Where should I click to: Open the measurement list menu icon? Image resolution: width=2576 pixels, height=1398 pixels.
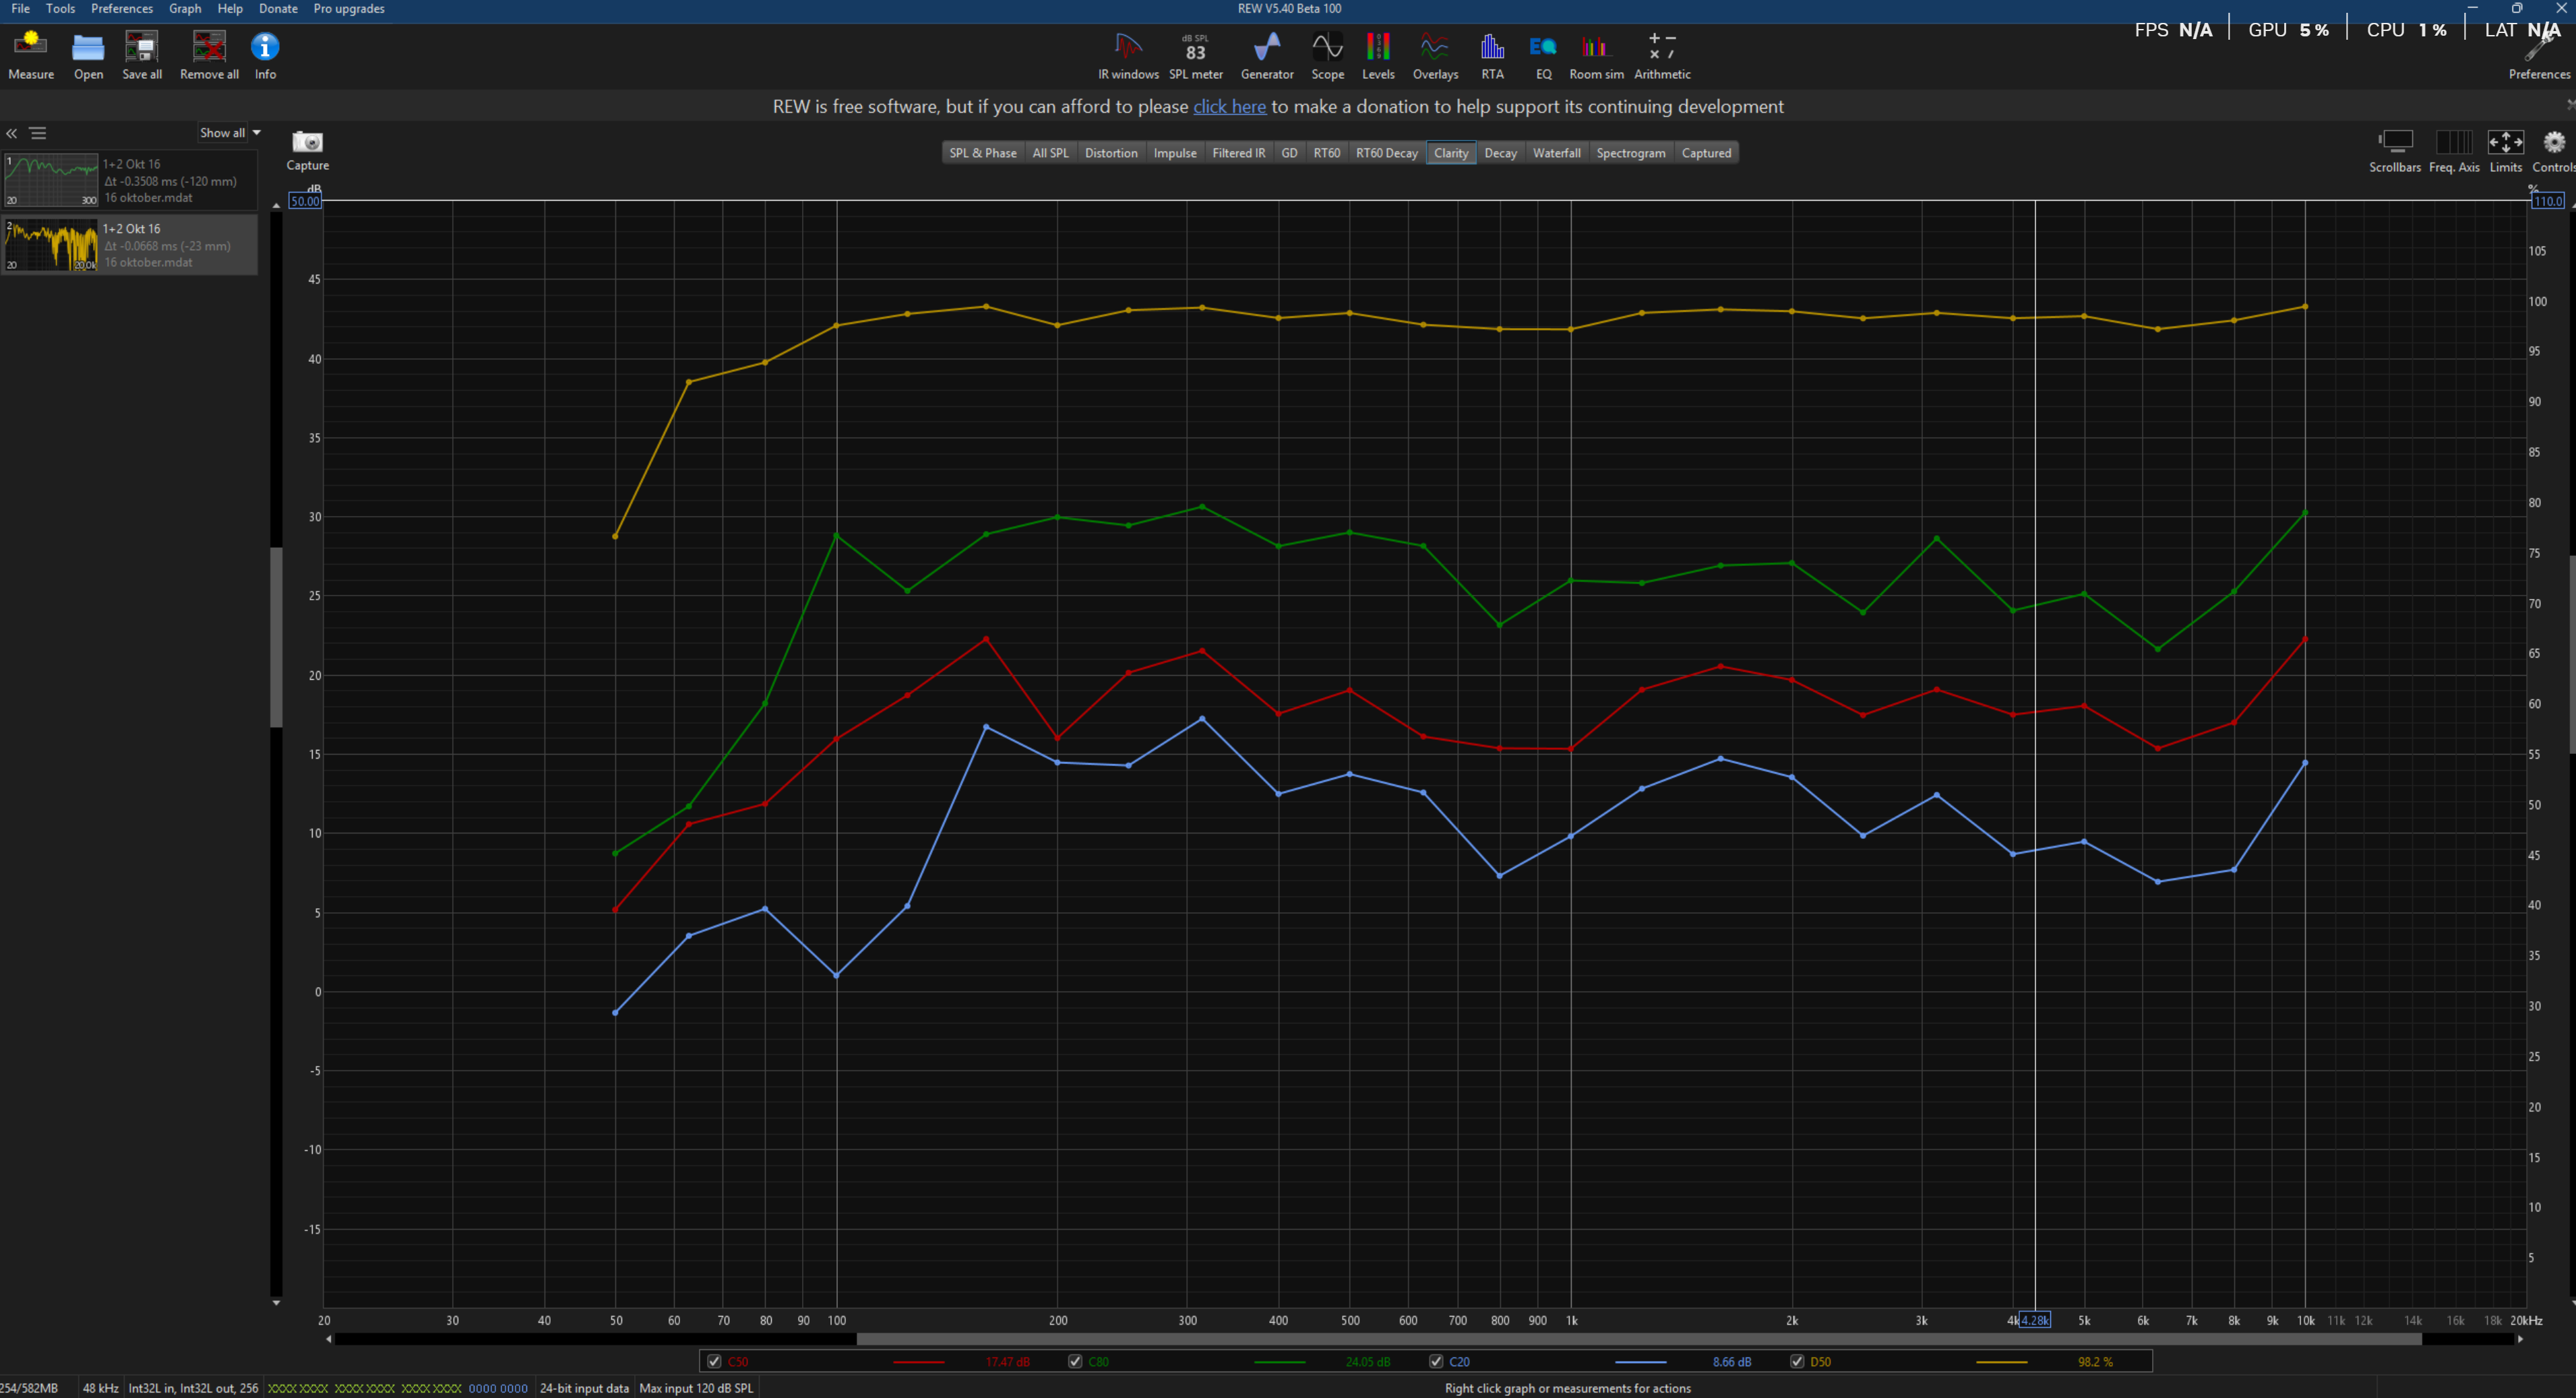pos(38,133)
